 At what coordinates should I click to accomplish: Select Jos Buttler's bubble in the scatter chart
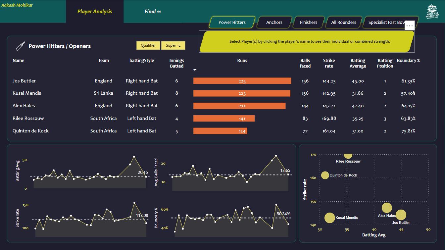click(x=401, y=215)
